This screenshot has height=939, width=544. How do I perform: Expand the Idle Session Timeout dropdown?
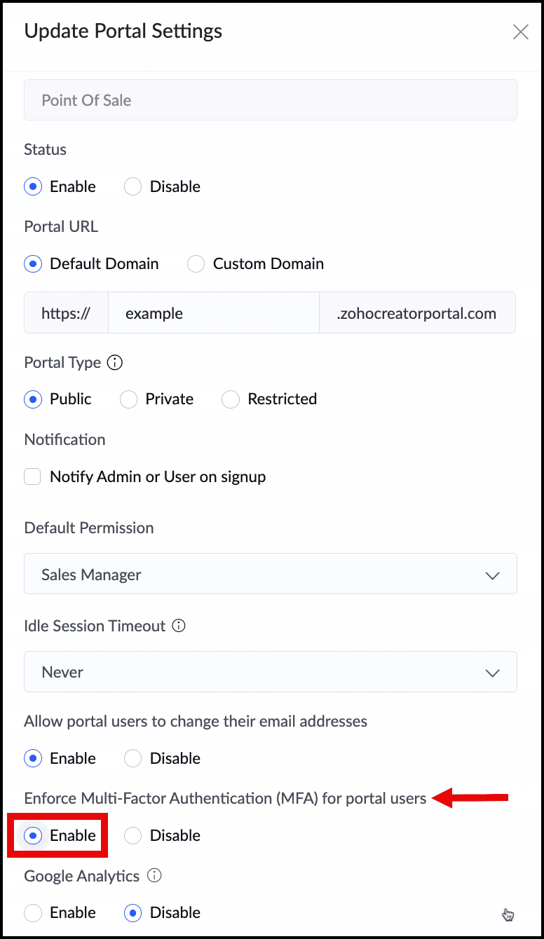pos(271,672)
